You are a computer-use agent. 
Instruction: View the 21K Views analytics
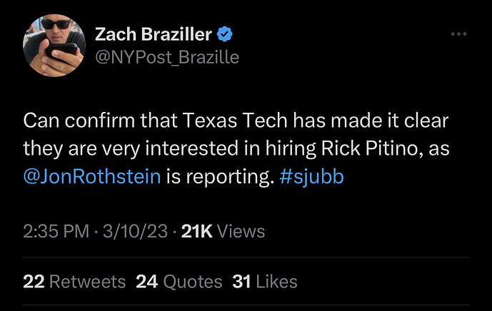[223, 231]
